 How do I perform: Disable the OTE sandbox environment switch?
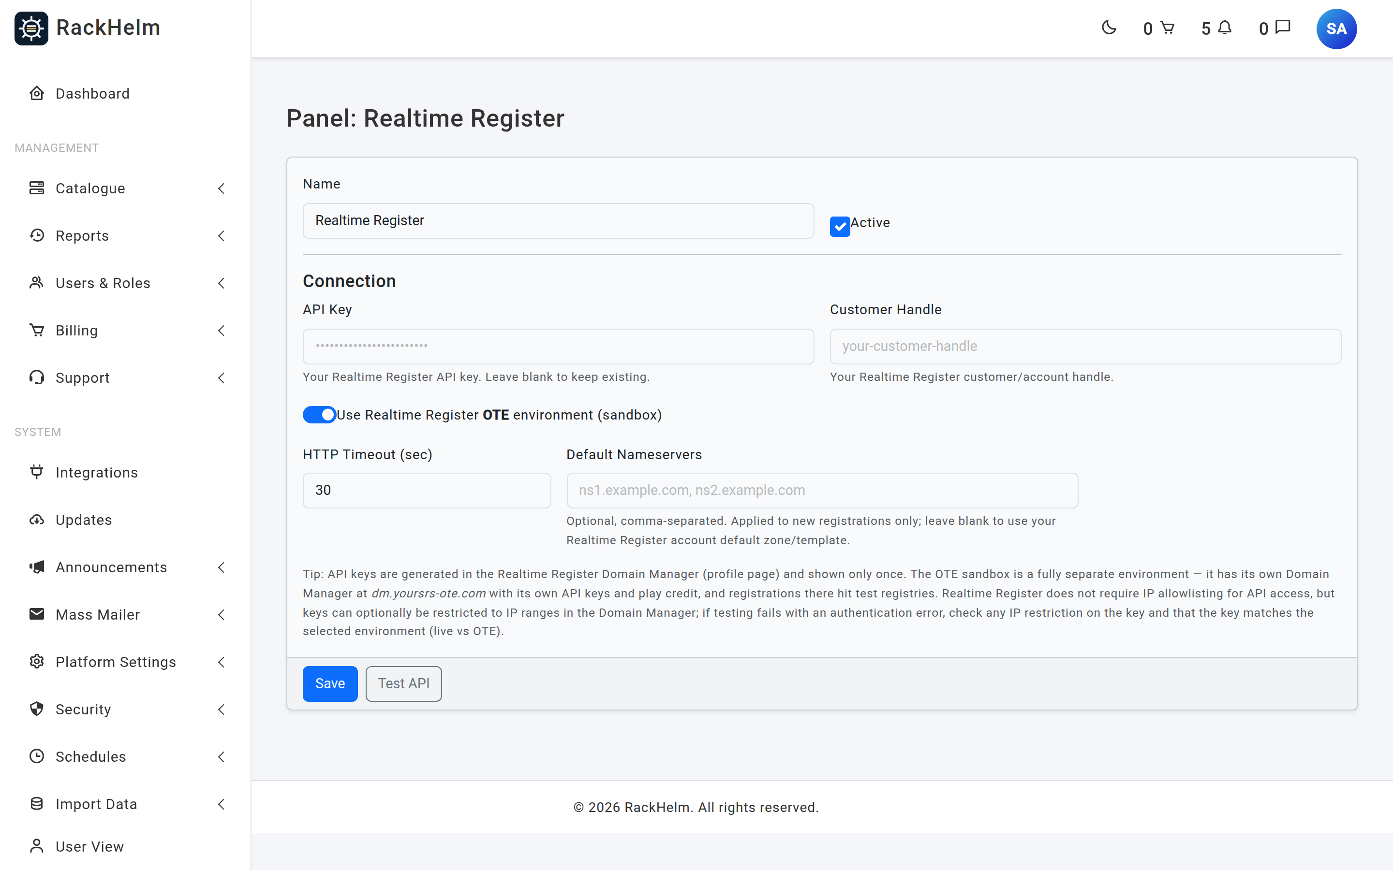[x=319, y=414]
